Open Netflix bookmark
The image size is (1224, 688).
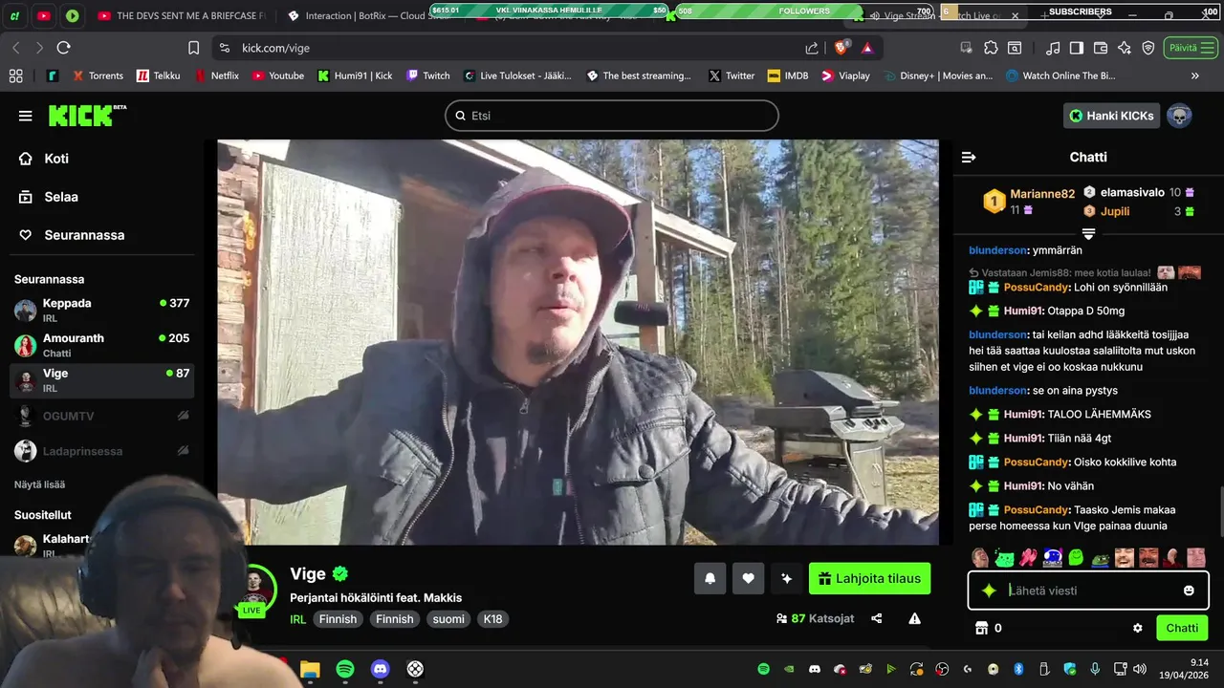click(217, 75)
